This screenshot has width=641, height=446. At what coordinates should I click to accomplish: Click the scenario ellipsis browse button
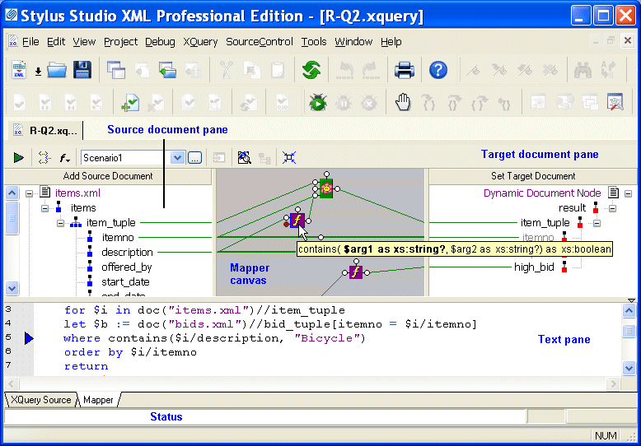point(194,157)
